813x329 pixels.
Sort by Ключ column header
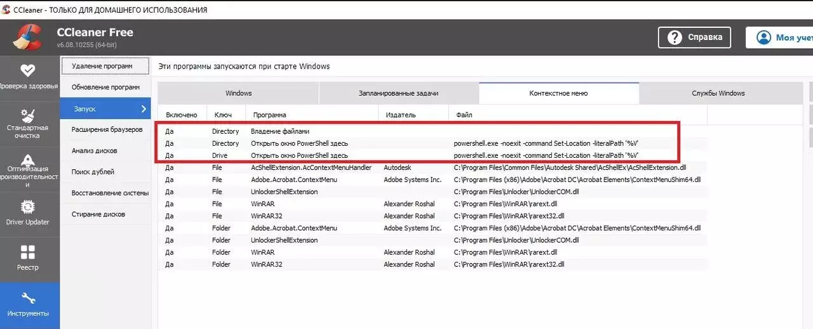[x=227, y=115]
